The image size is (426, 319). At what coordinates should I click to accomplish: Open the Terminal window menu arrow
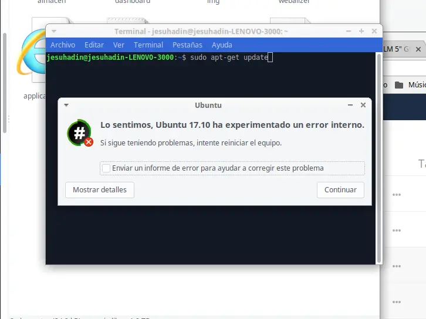(x=54, y=31)
